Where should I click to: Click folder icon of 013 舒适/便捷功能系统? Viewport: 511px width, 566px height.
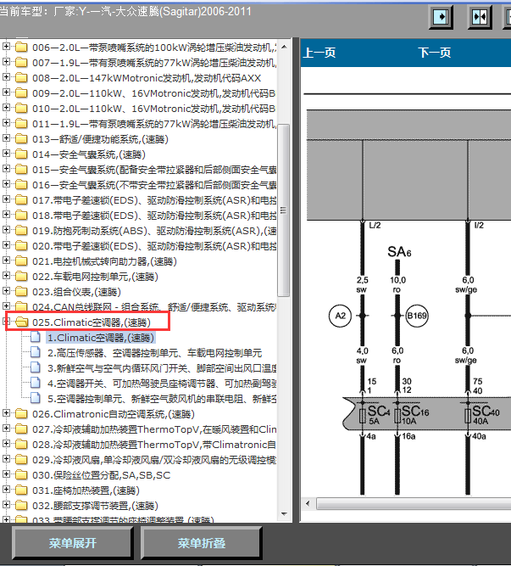click(x=21, y=139)
